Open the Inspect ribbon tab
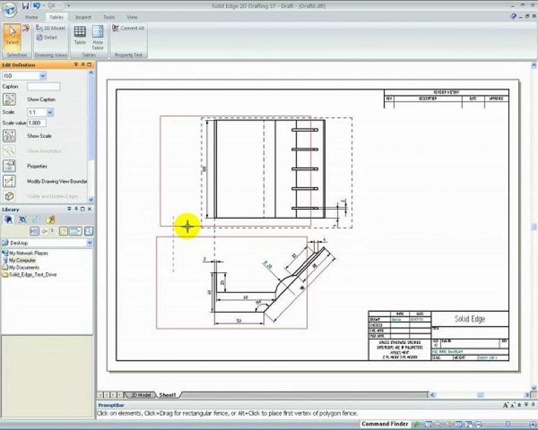The width and height of the screenshot is (538, 430). 83,17
